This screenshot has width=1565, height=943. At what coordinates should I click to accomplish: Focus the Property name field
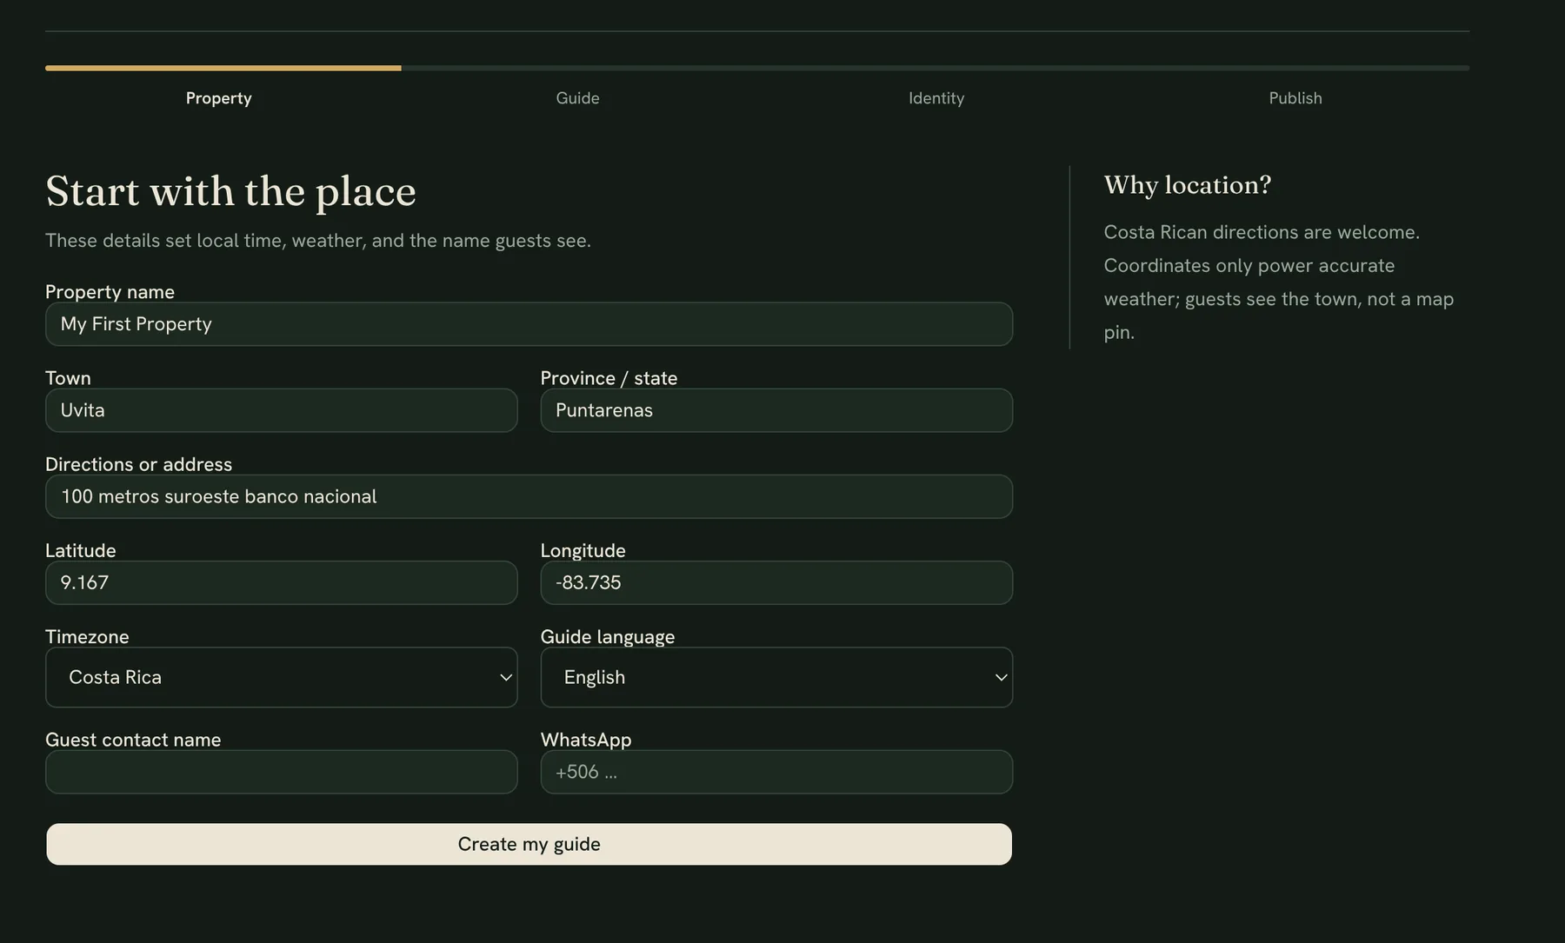tap(529, 324)
